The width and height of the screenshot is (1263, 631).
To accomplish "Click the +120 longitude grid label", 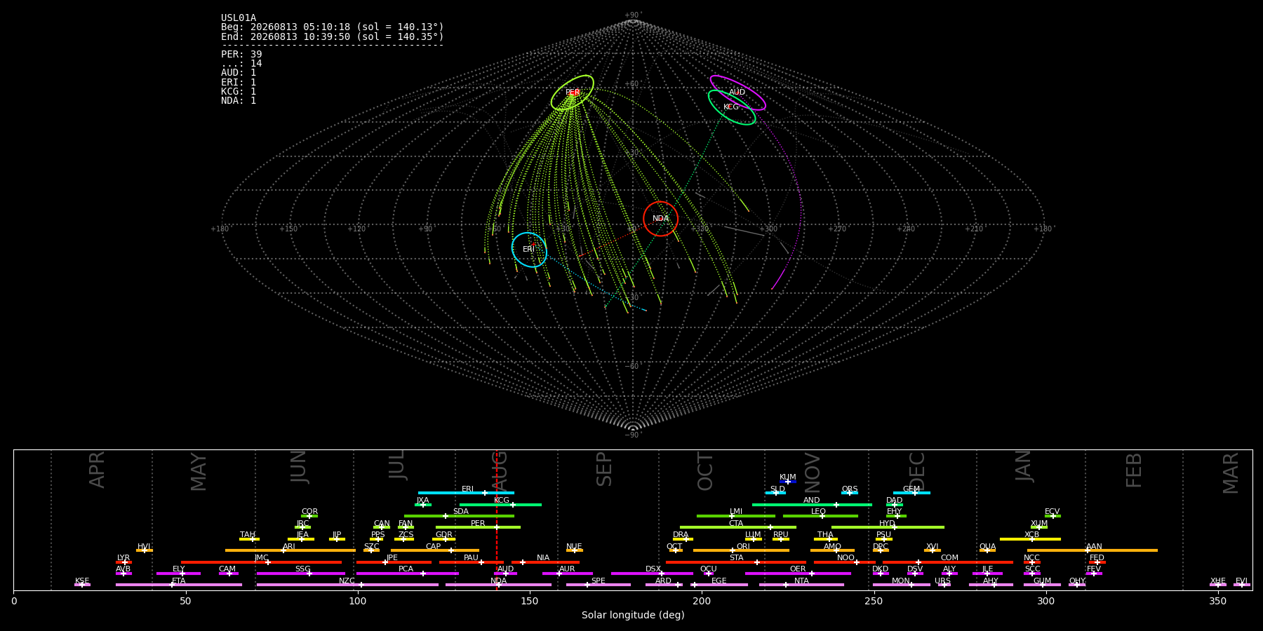I will [x=356, y=229].
